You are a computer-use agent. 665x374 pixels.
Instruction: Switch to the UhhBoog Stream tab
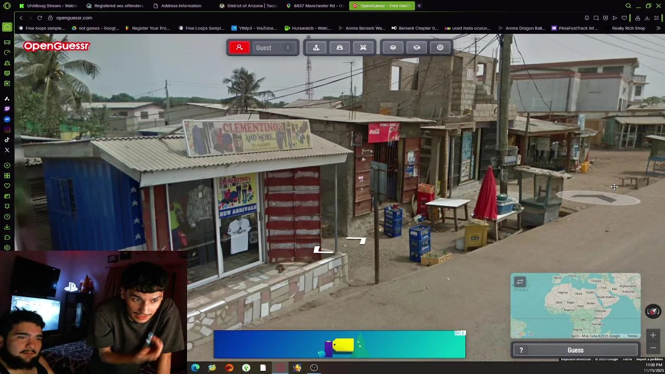click(x=47, y=6)
